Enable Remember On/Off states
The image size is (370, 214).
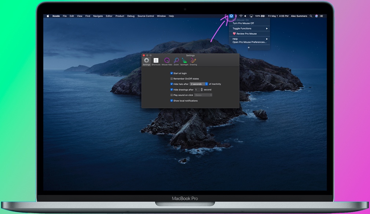click(x=171, y=79)
